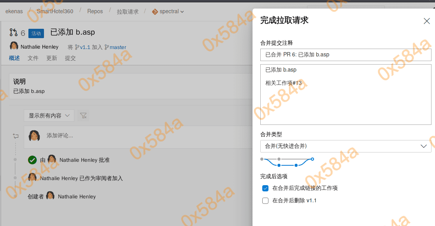Click Nathalie Henley's avatar under the title
The height and width of the screenshot is (226, 435).
(x=14, y=46)
